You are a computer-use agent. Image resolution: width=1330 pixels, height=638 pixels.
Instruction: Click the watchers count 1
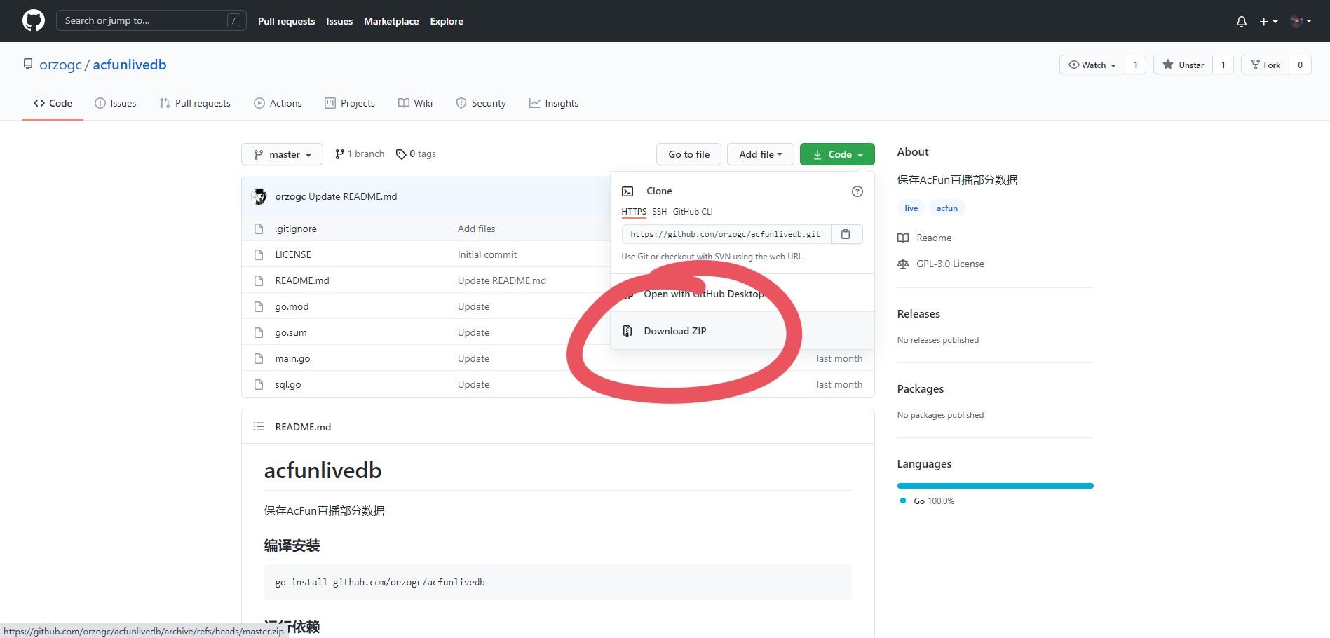click(1136, 65)
